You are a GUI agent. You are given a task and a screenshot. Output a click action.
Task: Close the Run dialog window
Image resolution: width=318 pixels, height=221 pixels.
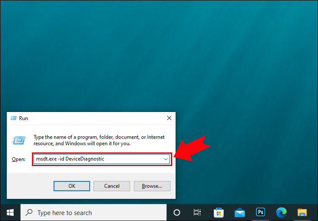coord(169,118)
